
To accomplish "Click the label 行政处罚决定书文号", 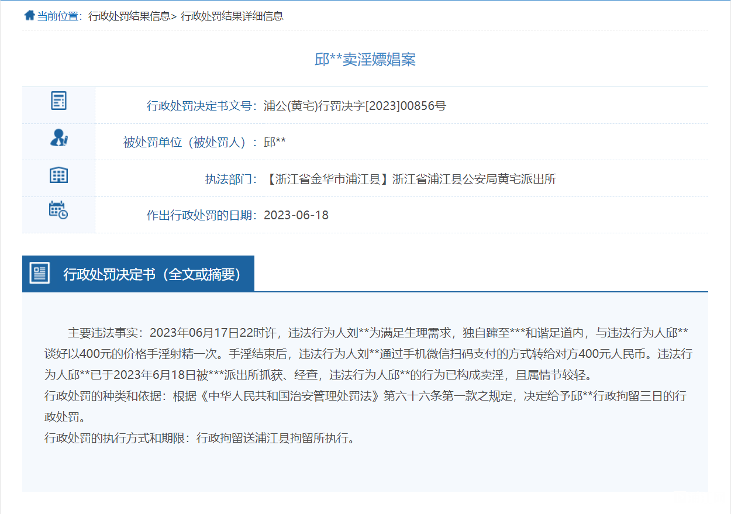I will pyautogui.click(x=202, y=106).
